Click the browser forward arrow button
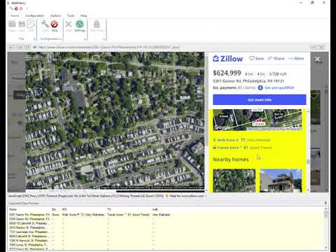Screen dimensions: 336x252 (20, 48)
